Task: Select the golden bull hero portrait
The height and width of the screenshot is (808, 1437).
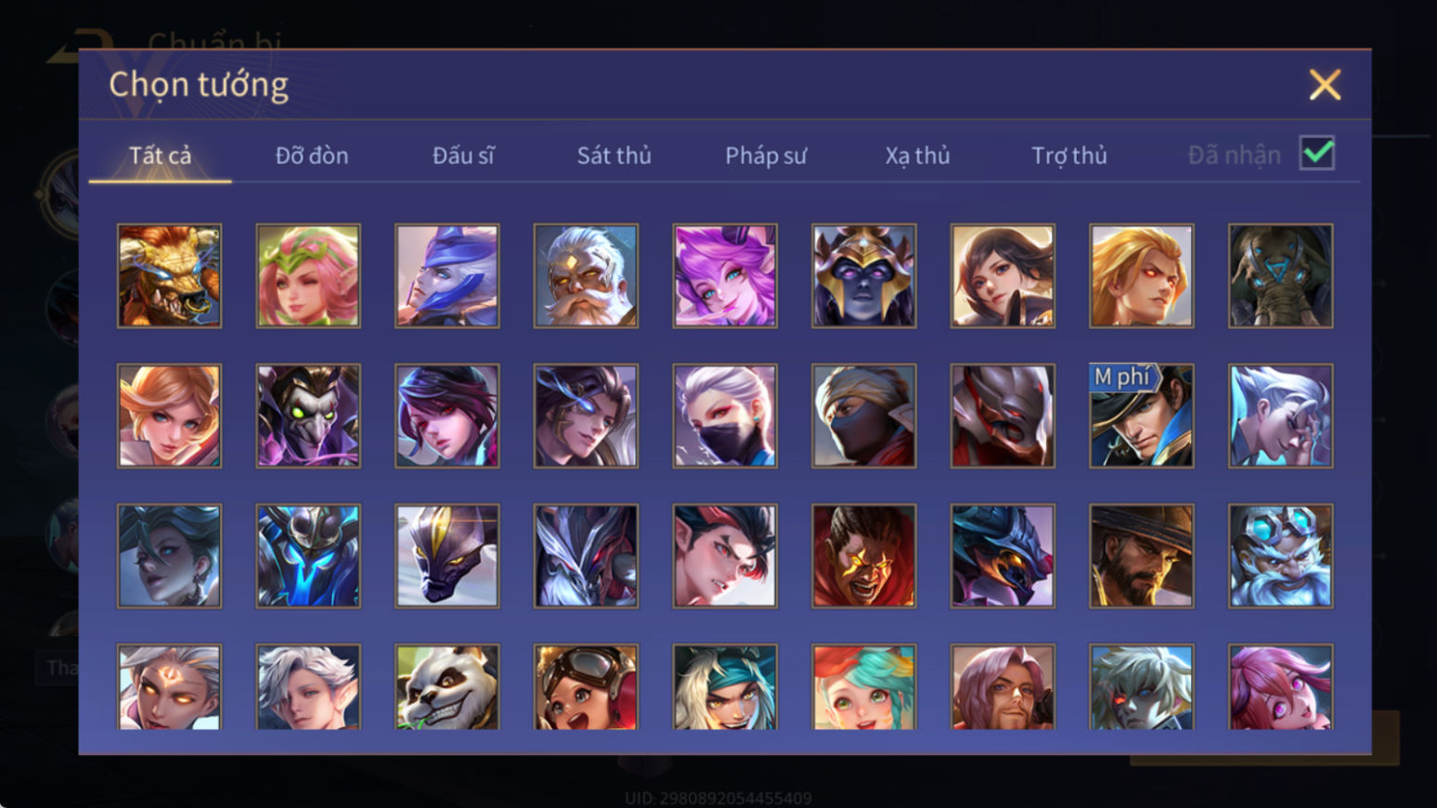Action: 169,276
